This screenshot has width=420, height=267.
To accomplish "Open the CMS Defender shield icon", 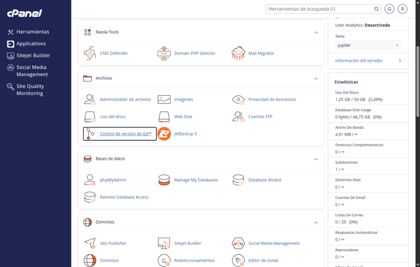I will point(89,53).
